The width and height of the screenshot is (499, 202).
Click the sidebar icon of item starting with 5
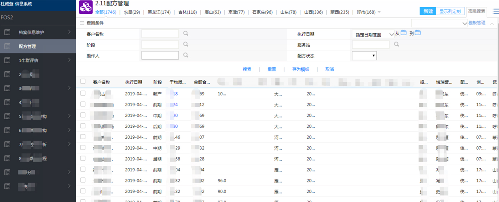[x=7, y=116]
